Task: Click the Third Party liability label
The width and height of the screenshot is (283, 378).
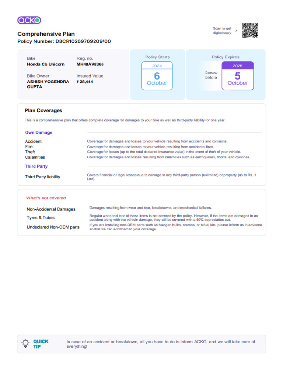Action: coord(43,177)
